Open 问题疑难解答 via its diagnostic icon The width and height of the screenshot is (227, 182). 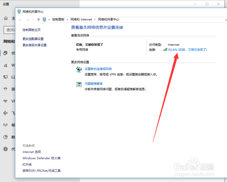coord(79,85)
